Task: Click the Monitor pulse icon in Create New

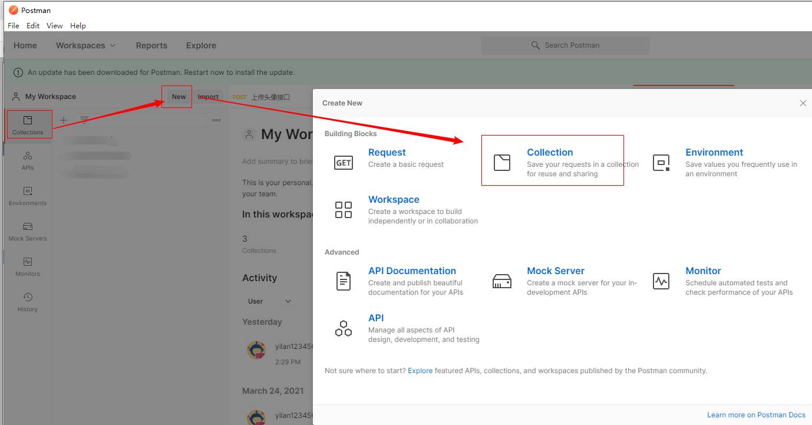Action: [661, 281]
